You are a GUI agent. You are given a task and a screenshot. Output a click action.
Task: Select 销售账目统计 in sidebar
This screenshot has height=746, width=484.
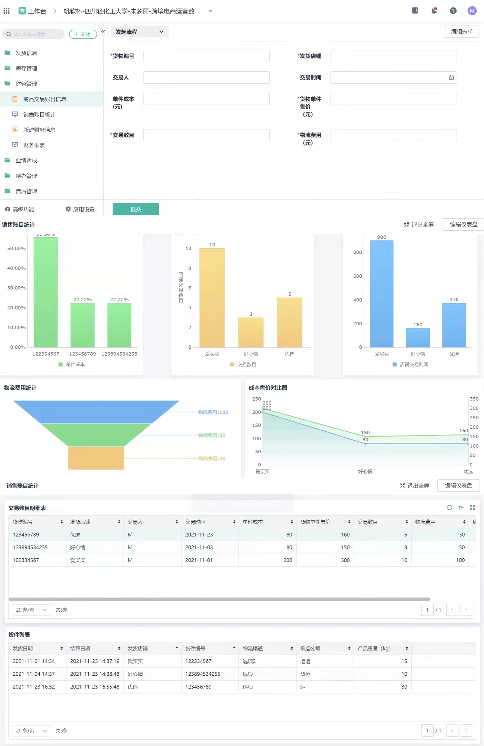tap(39, 115)
